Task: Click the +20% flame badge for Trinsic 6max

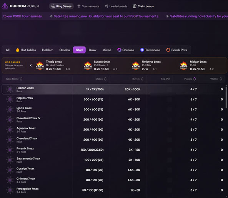Action: coord(40,65)
